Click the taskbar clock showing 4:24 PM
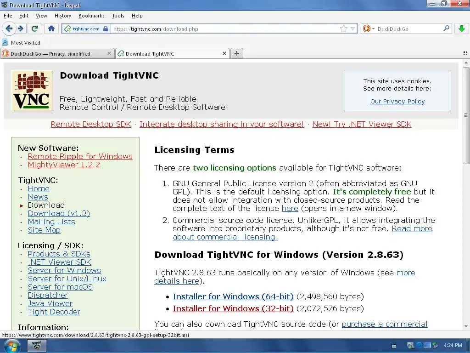Viewport: 470px width, 353px height. 453,346
